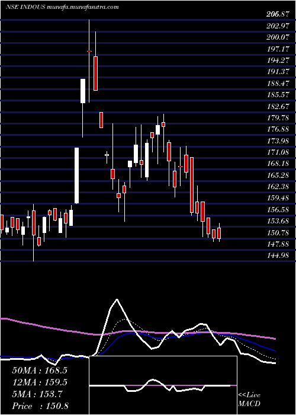Screen dimensions: 296x415
Task: Click the 156.58 price axis label
Action: pyautogui.click(x=278, y=210)
